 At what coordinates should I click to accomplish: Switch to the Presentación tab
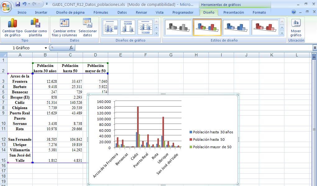(x=233, y=12)
